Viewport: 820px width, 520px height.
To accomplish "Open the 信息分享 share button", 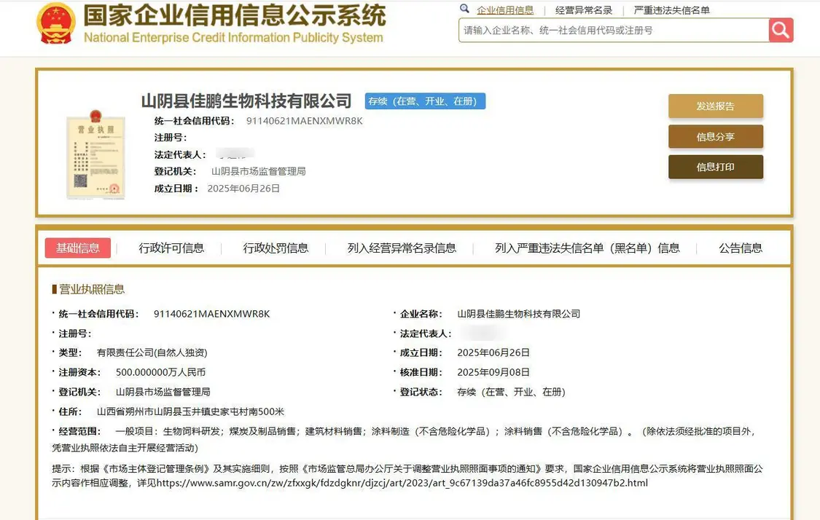I will (x=715, y=136).
